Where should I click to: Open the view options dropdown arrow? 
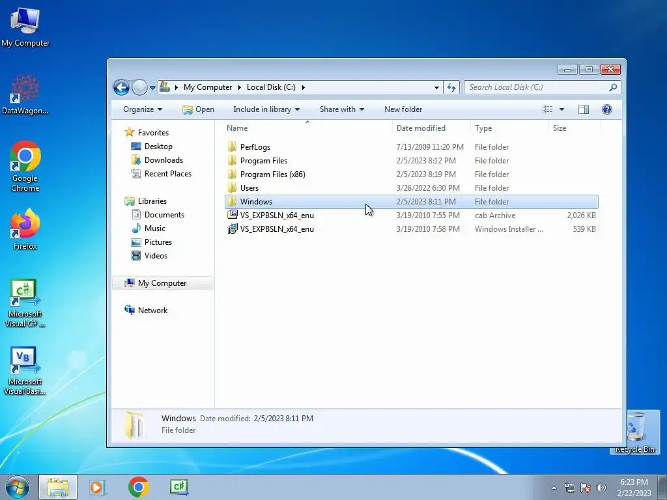point(561,109)
